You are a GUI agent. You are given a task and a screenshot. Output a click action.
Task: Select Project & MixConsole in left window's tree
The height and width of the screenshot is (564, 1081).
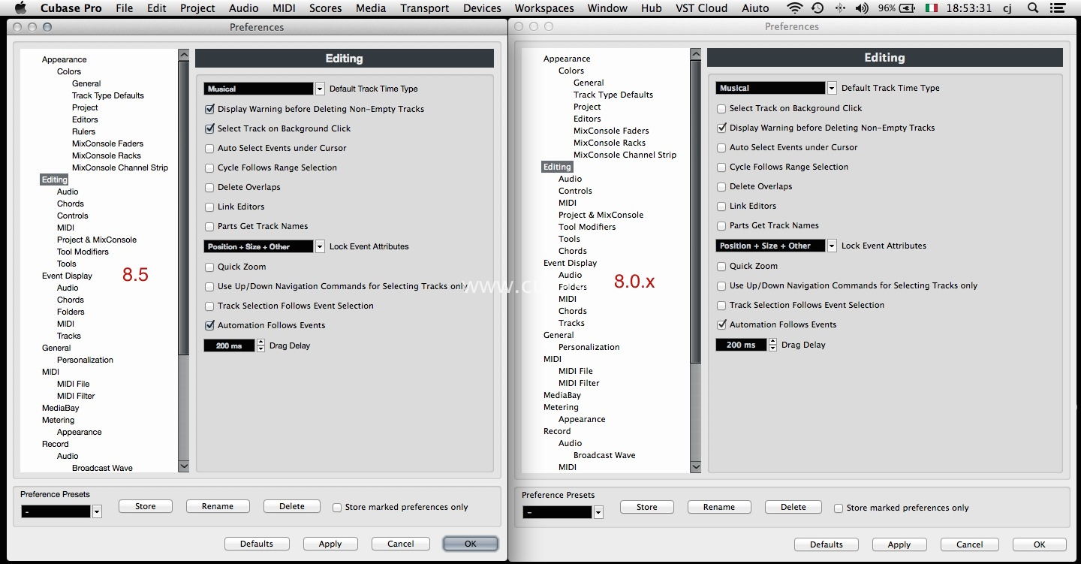pyautogui.click(x=97, y=240)
